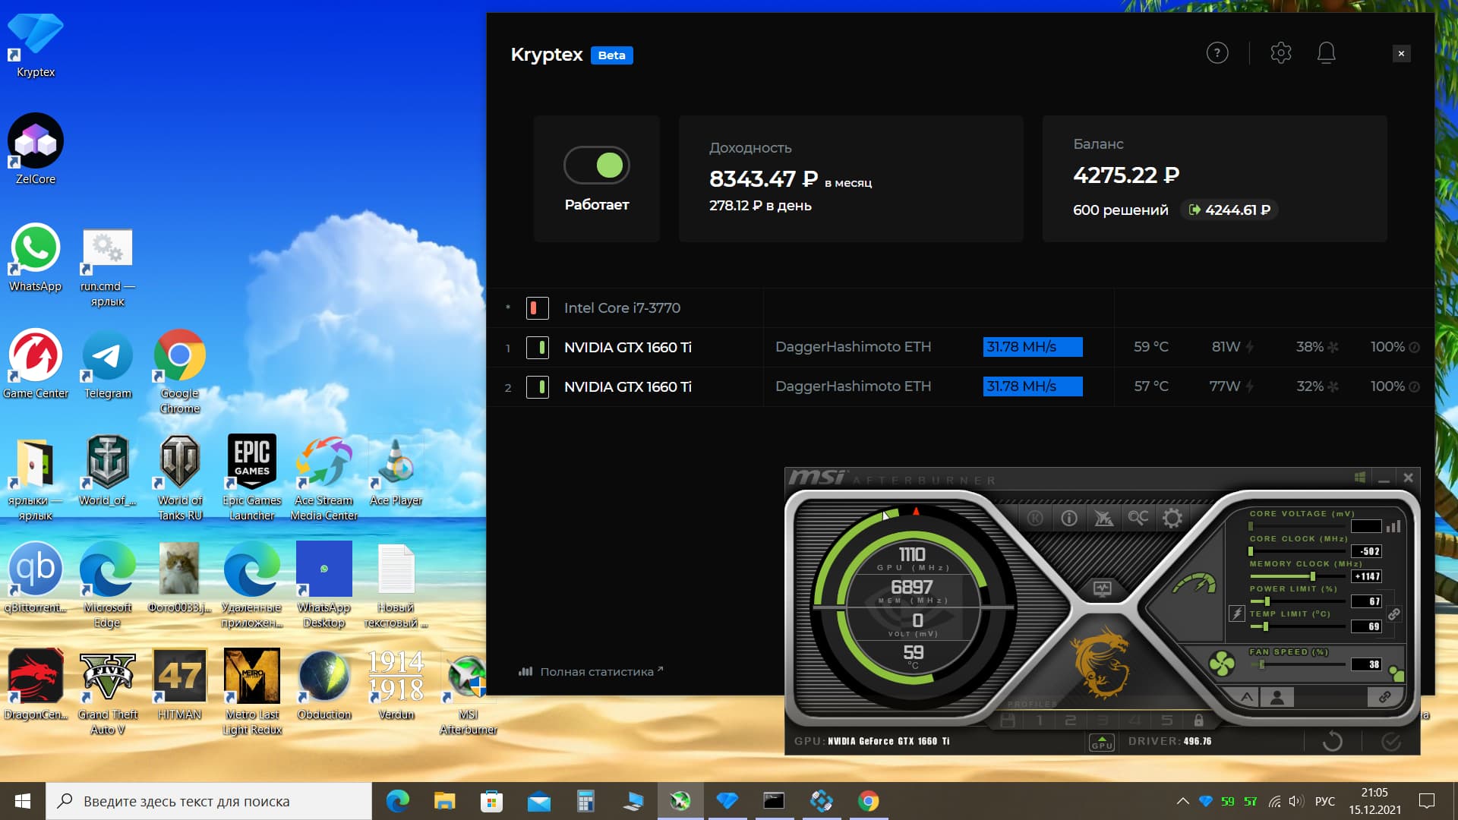The image size is (1458, 820).
Task: Open Afterburner information i button
Action: [1069, 518]
